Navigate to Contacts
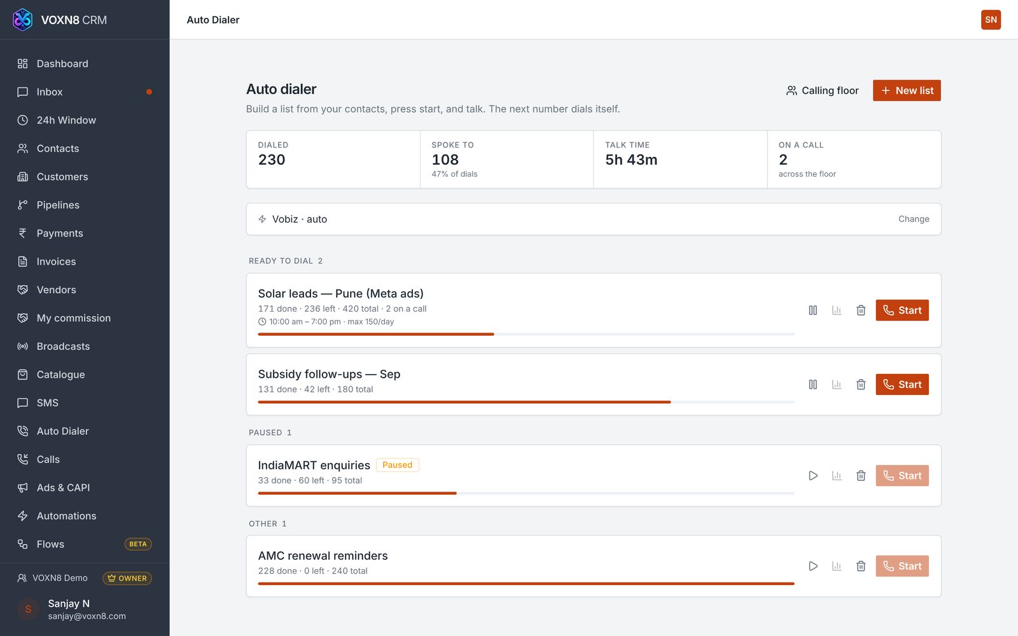 click(85, 148)
